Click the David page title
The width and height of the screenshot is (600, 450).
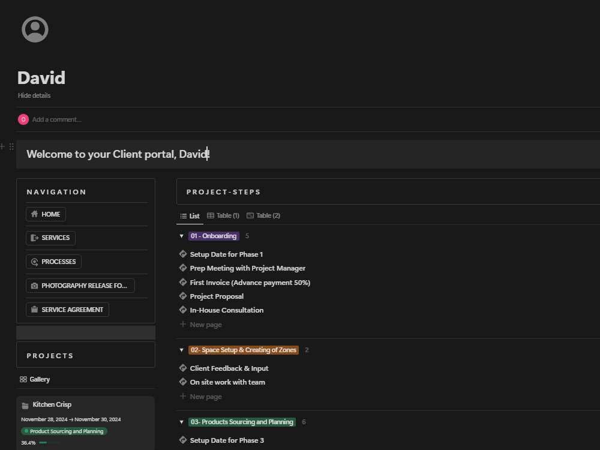pos(41,77)
